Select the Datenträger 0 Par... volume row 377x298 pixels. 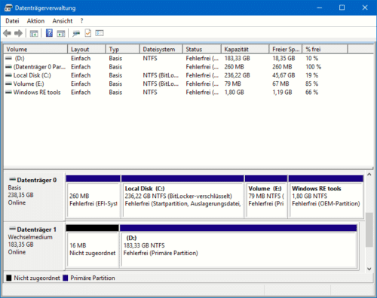(39, 67)
